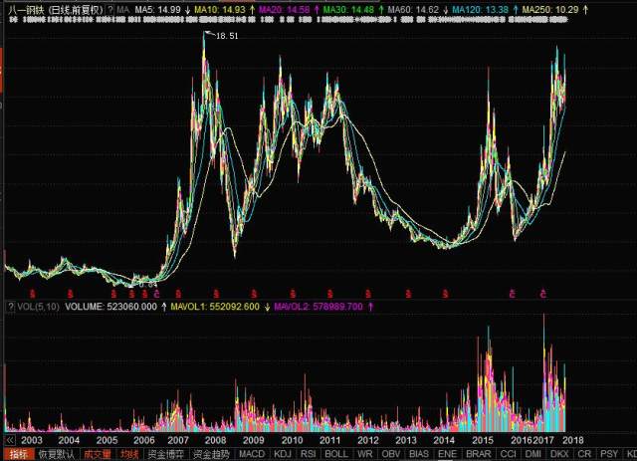Click the timeline scroll-left arrow icon

coord(11,439)
